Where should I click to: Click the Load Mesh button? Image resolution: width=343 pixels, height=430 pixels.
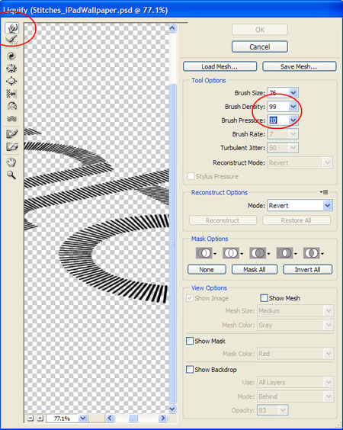point(220,66)
